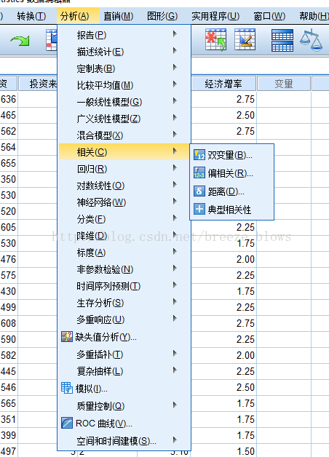This screenshot has width=329, height=457.
Task: Expand the 生存分析(S) submenu
Action: click(x=124, y=303)
